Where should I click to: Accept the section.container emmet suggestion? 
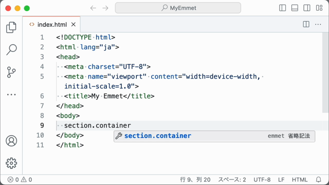click(214, 136)
